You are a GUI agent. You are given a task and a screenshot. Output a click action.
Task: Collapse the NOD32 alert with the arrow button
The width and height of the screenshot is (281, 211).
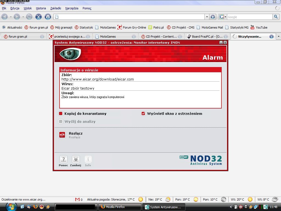point(225,43)
